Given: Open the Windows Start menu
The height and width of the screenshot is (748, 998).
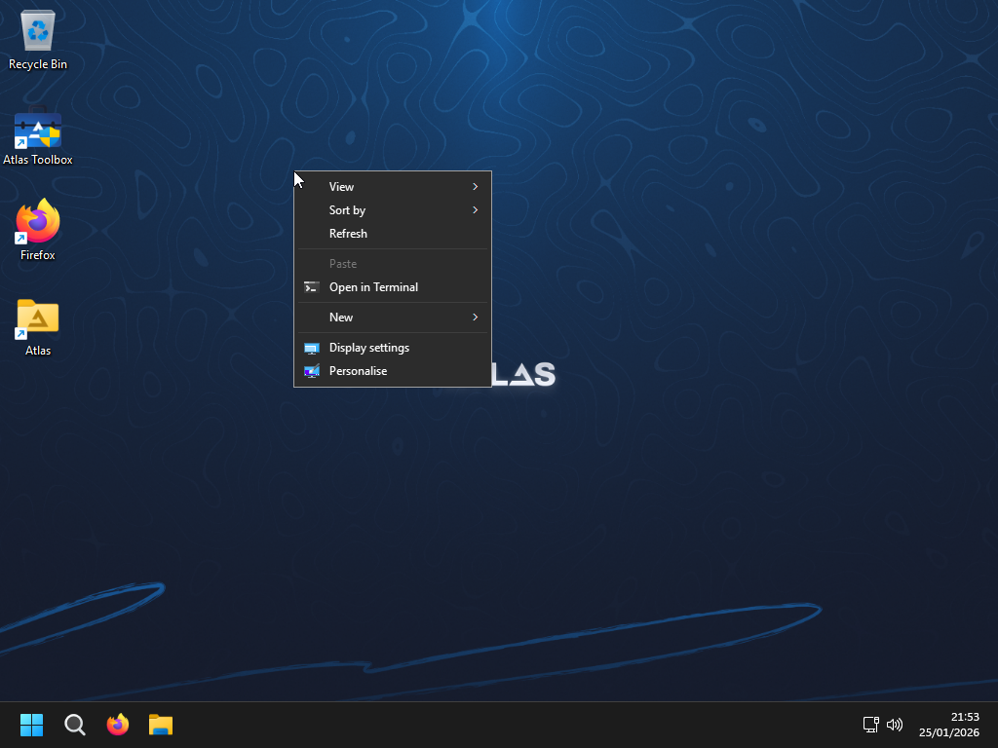Looking at the screenshot, I should coord(31,725).
